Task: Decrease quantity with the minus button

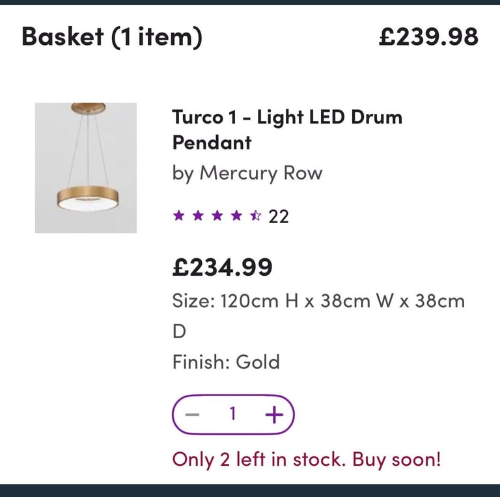Action: [192, 414]
